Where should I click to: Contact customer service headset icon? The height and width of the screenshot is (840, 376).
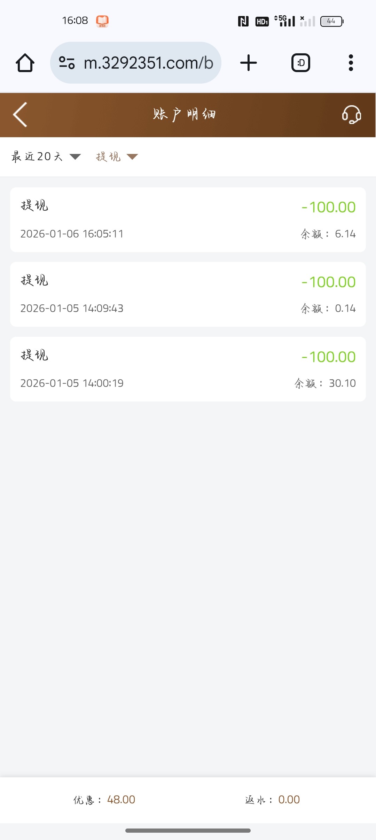[351, 115]
